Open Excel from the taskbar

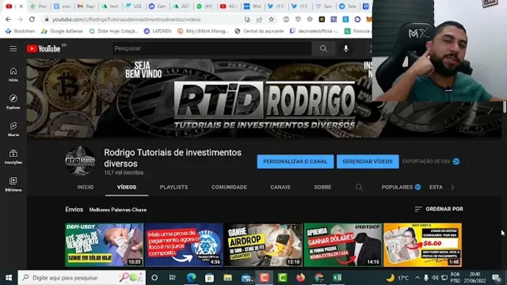[x=337, y=277]
